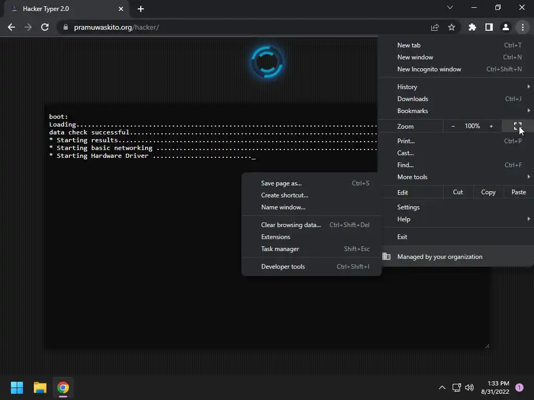
Task: Open File Explorer from the taskbar
Action: [40, 387]
